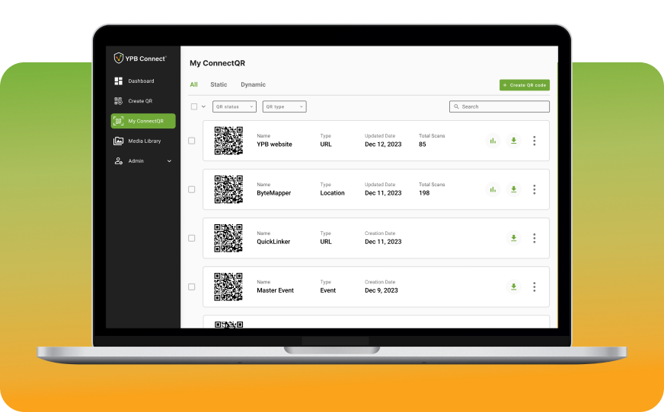Click the Create QR code button
This screenshot has height=412, width=664.
click(x=524, y=85)
